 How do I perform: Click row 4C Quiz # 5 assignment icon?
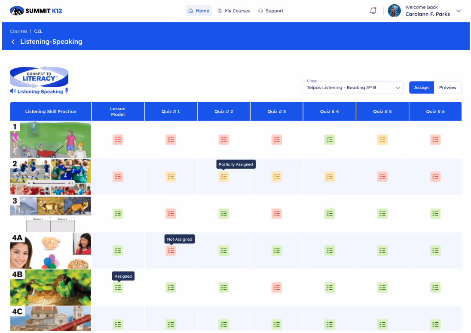382,324
